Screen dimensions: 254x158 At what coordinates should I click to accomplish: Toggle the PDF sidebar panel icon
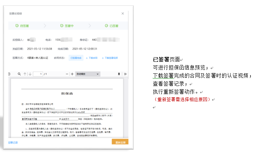(x=9, y=74)
